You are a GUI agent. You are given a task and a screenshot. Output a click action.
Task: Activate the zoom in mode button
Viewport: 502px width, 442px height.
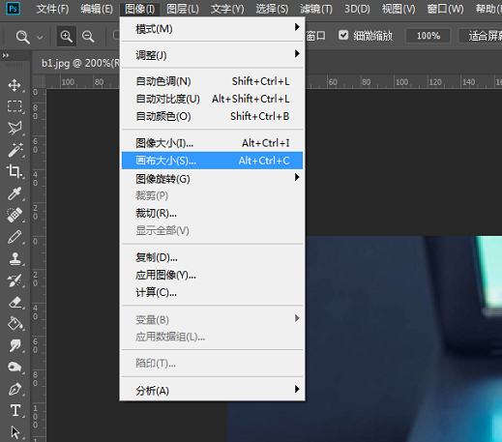(x=67, y=36)
